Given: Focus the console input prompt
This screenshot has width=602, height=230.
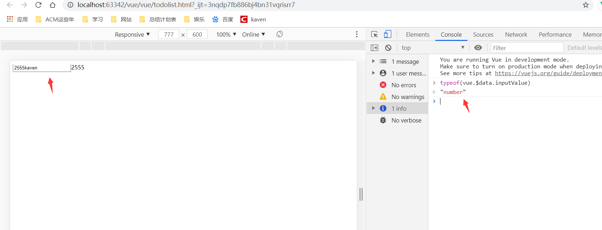Looking at the screenshot, I should click(x=521, y=101).
